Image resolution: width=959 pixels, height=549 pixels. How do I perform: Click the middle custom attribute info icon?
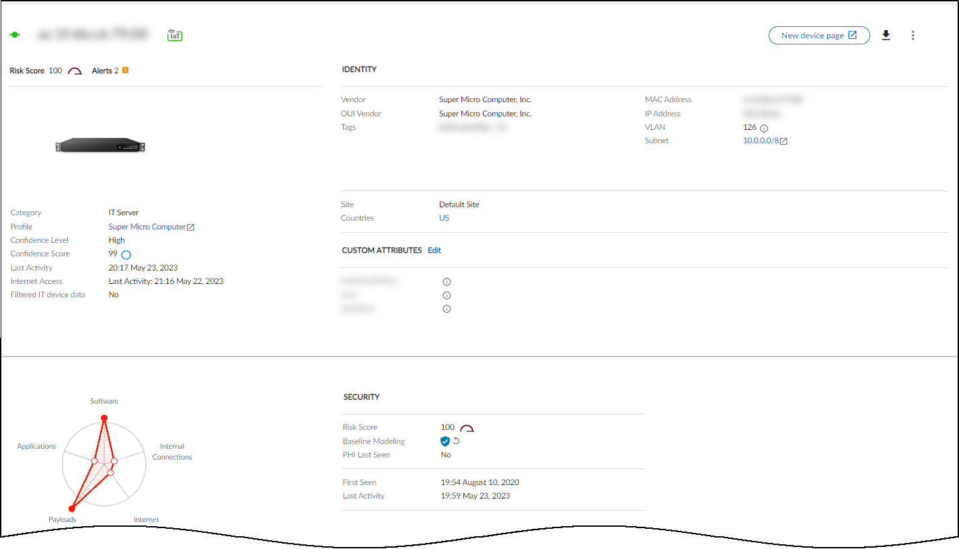tap(447, 295)
